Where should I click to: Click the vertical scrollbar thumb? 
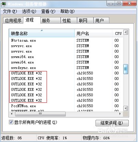[126, 69]
